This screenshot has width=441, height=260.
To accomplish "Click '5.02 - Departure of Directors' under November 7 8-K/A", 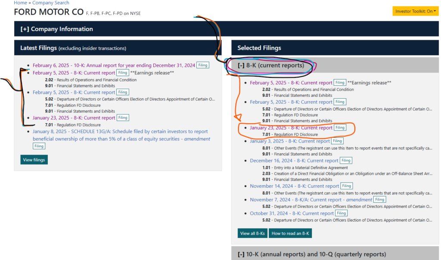I will 348,207.
